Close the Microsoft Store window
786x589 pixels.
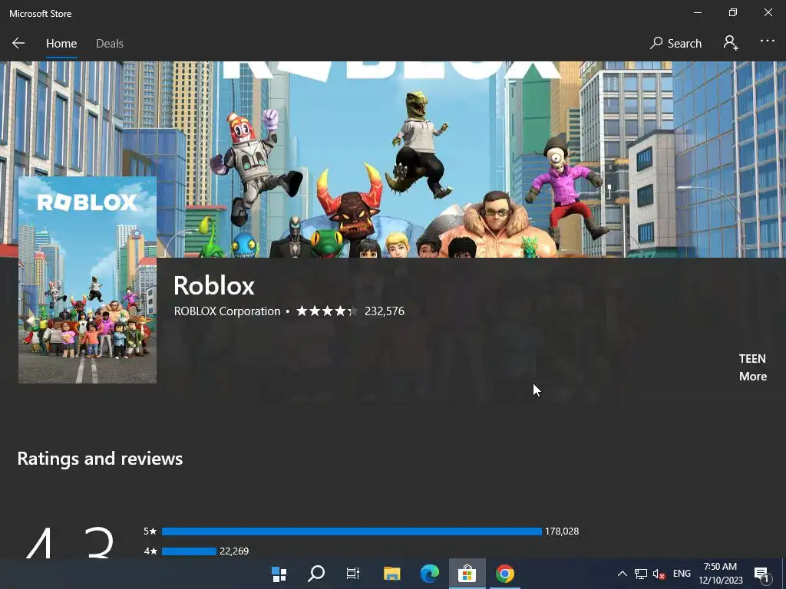pyautogui.click(x=768, y=13)
